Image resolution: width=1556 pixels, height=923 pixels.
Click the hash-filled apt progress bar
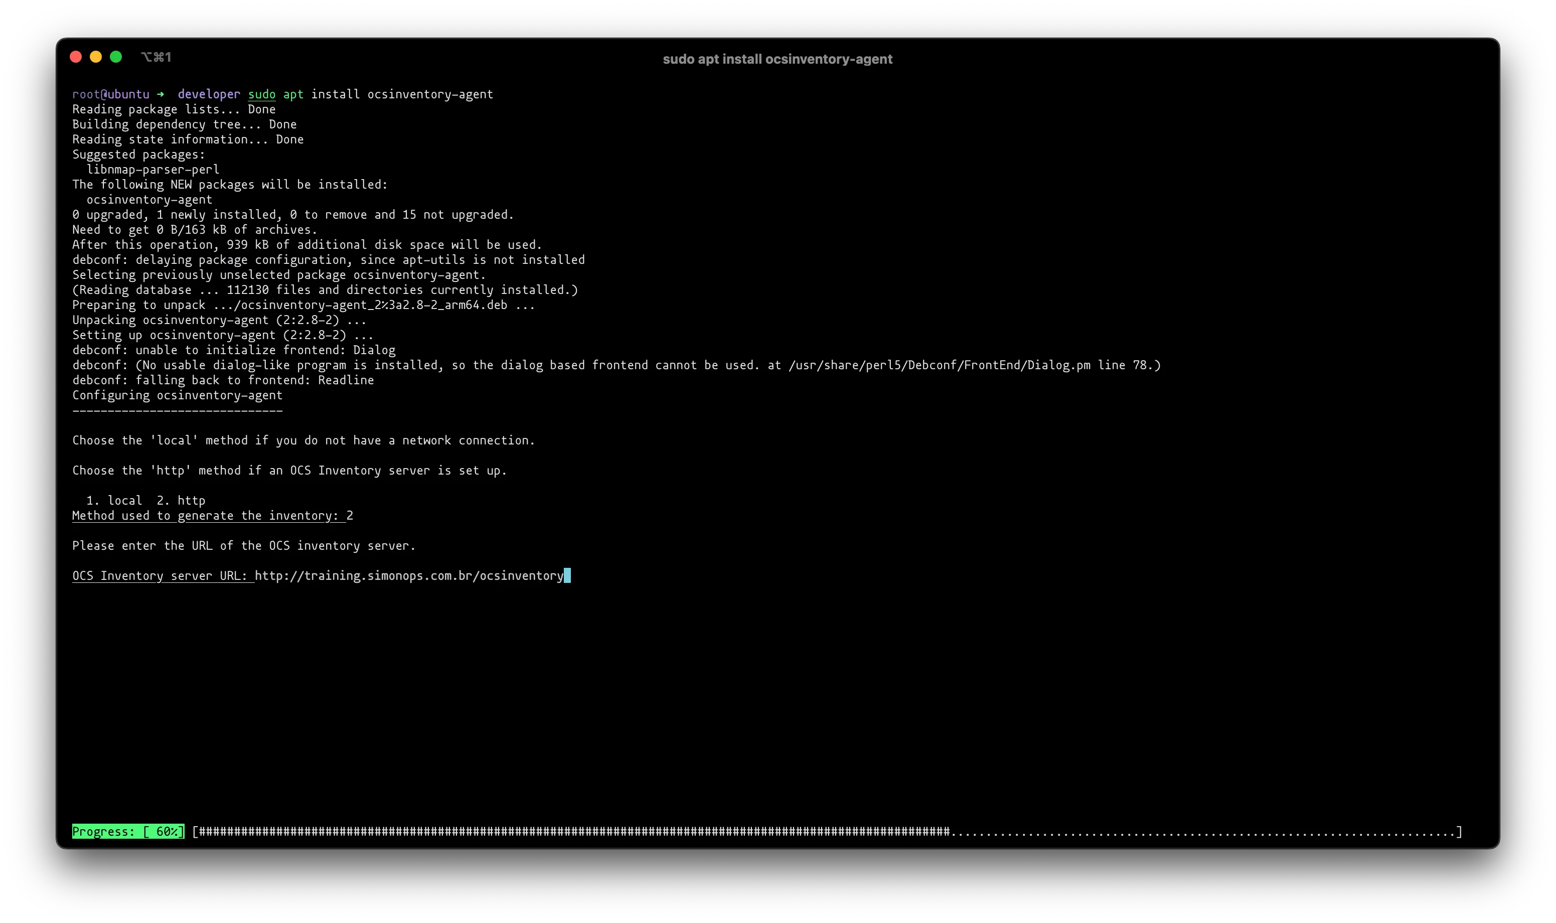[827, 832]
